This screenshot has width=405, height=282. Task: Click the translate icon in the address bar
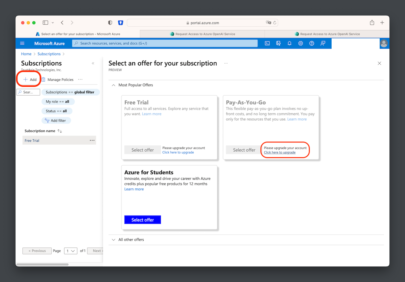coord(269,23)
